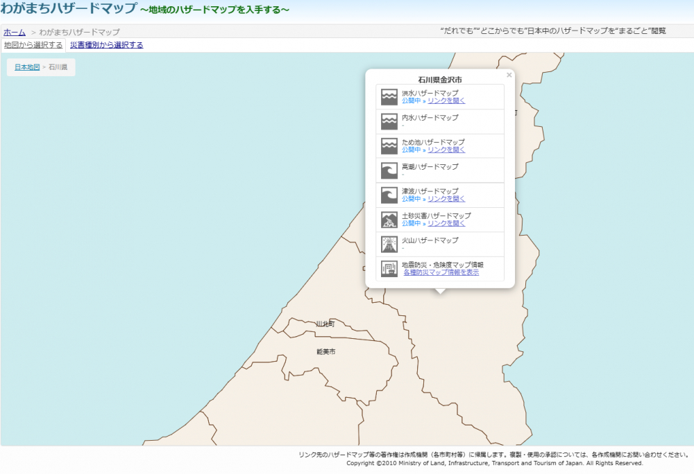Close the 石川県金沢市 popup
The width and height of the screenshot is (694, 474).
click(509, 75)
